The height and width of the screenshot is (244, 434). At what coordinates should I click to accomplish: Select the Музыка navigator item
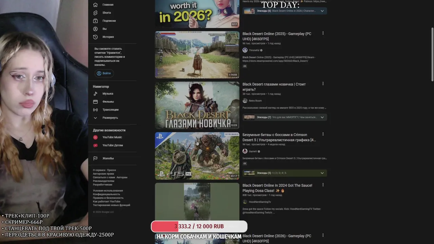[108, 94]
